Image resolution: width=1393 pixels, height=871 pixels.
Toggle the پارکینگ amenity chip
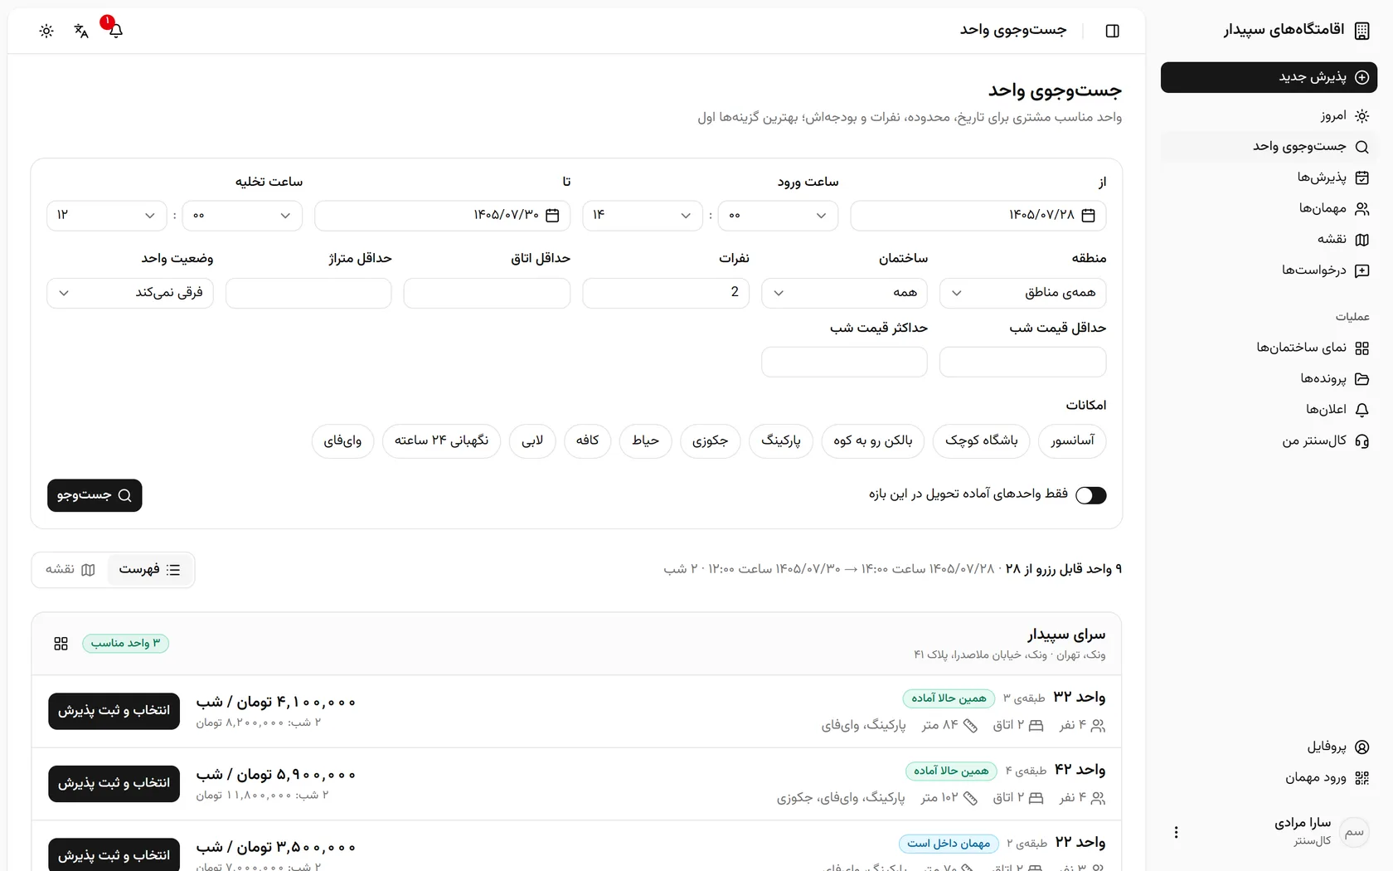pyautogui.click(x=781, y=441)
